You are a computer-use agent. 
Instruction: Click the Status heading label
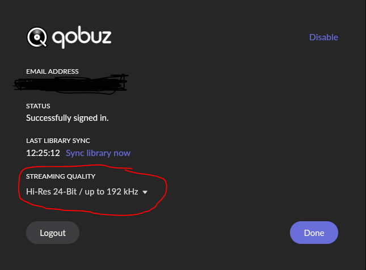coord(38,106)
